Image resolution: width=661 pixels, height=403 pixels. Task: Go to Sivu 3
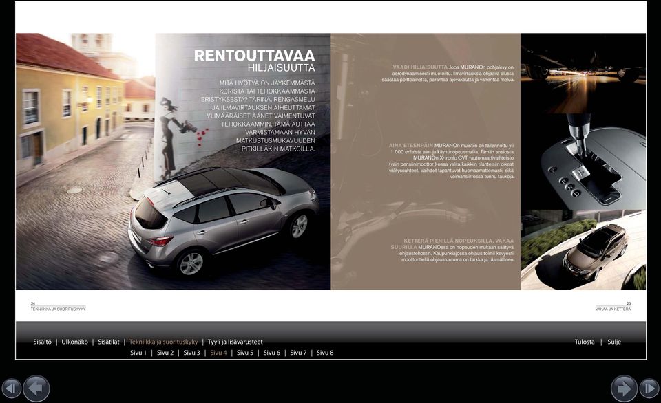coord(191,353)
